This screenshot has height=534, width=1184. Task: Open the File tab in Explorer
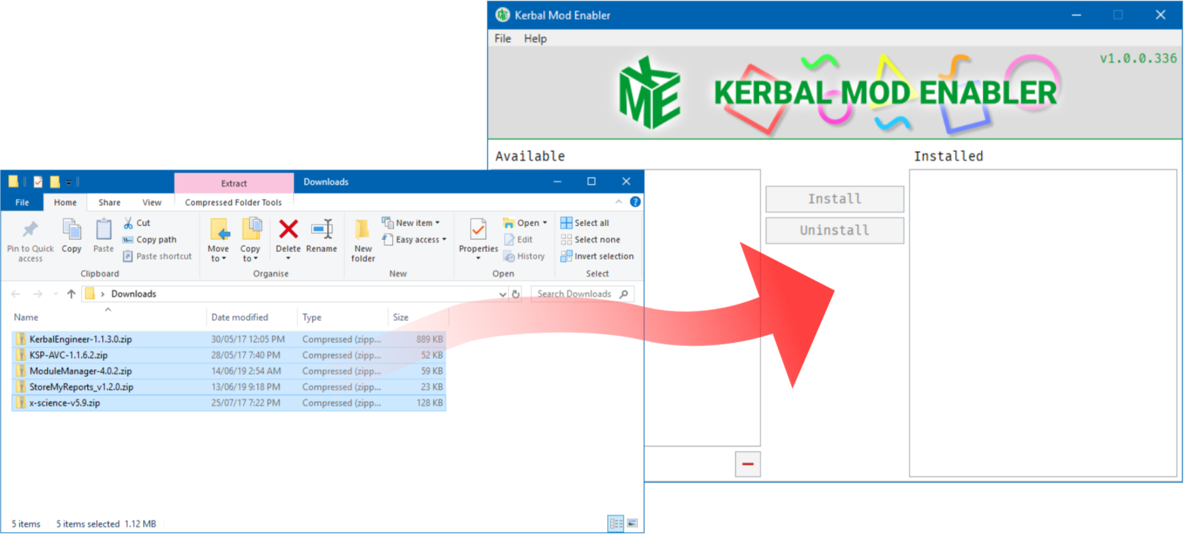click(22, 202)
